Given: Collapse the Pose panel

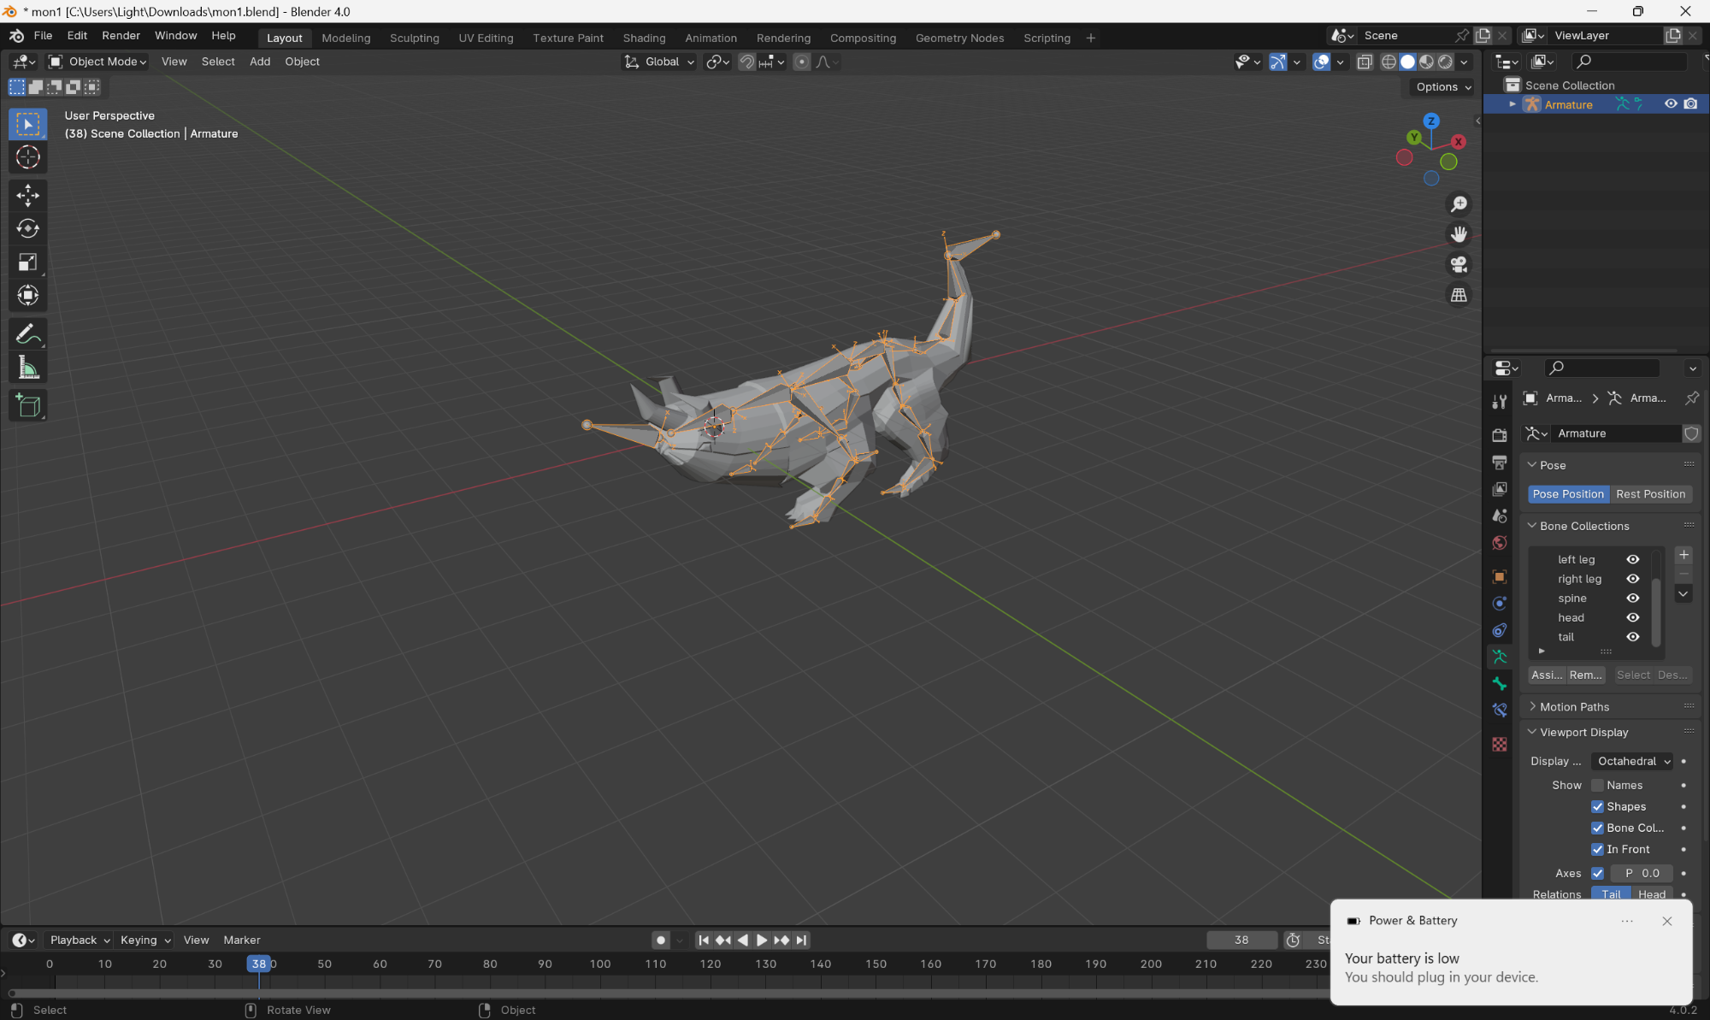Looking at the screenshot, I should pos(1532,465).
